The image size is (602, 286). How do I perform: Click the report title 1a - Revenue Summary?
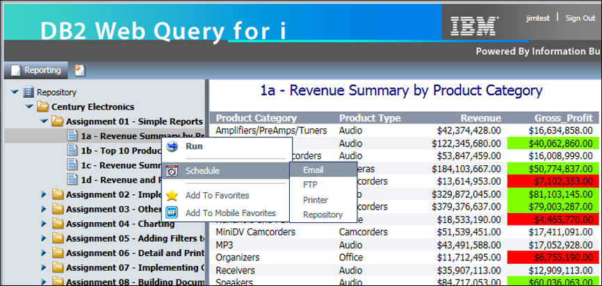coord(401,91)
